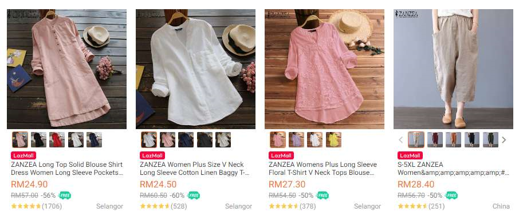Pick the yellow variant of the Floral T-Shirt
The width and height of the screenshot is (519, 220).
333,140
